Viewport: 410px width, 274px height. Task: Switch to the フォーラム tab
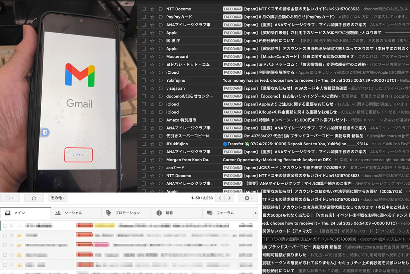point(228,213)
